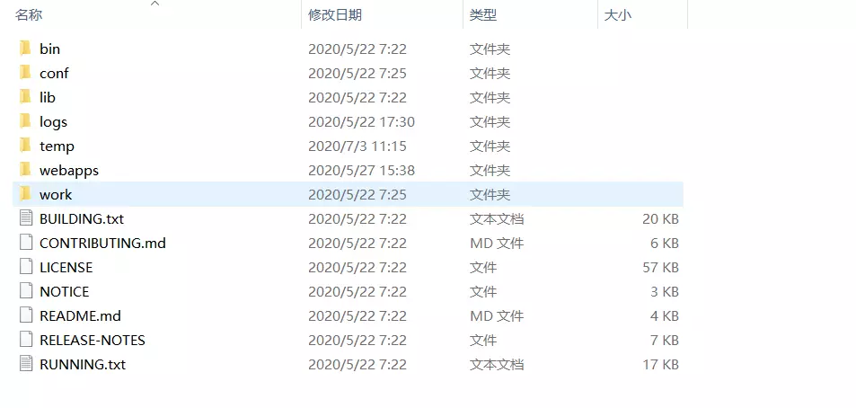This screenshot has width=856, height=408.
Task: Select the highlighted work folder row
Action: (x=348, y=194)
